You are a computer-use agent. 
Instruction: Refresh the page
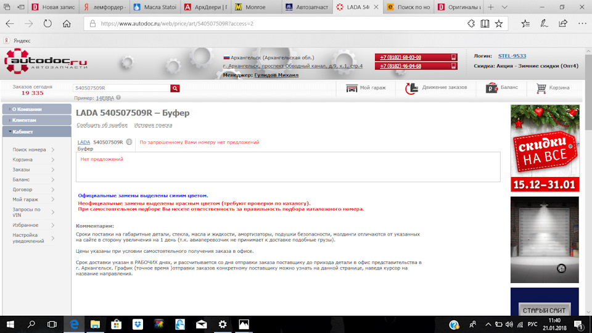pyautogui.click(x=47, y=23)
